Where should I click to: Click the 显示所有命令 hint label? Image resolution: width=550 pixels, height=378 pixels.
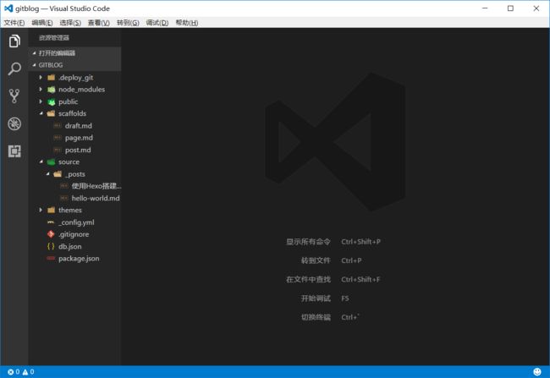(x=308, y=242)
